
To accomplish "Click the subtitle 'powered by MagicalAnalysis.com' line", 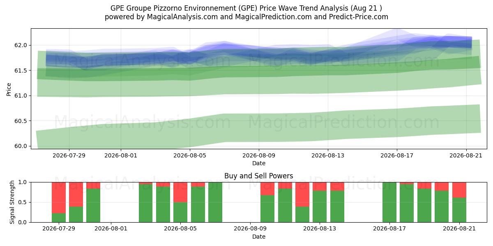I will (246, 17).
